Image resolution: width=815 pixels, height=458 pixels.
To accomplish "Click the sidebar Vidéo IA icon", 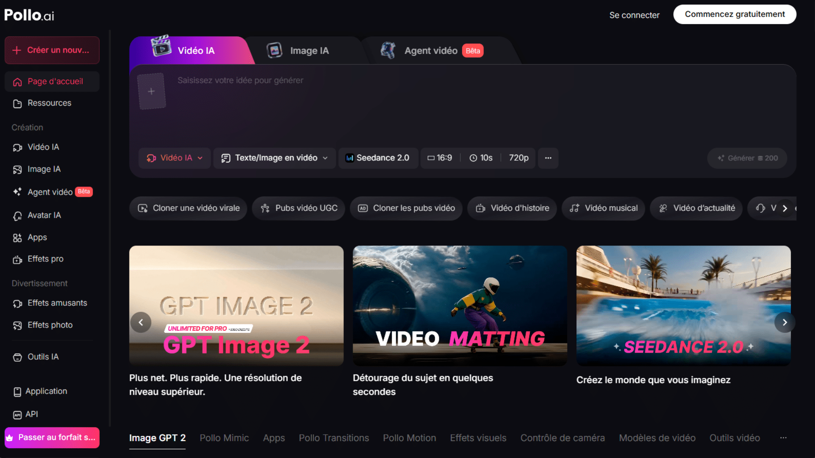I will (x=17, y=148).
